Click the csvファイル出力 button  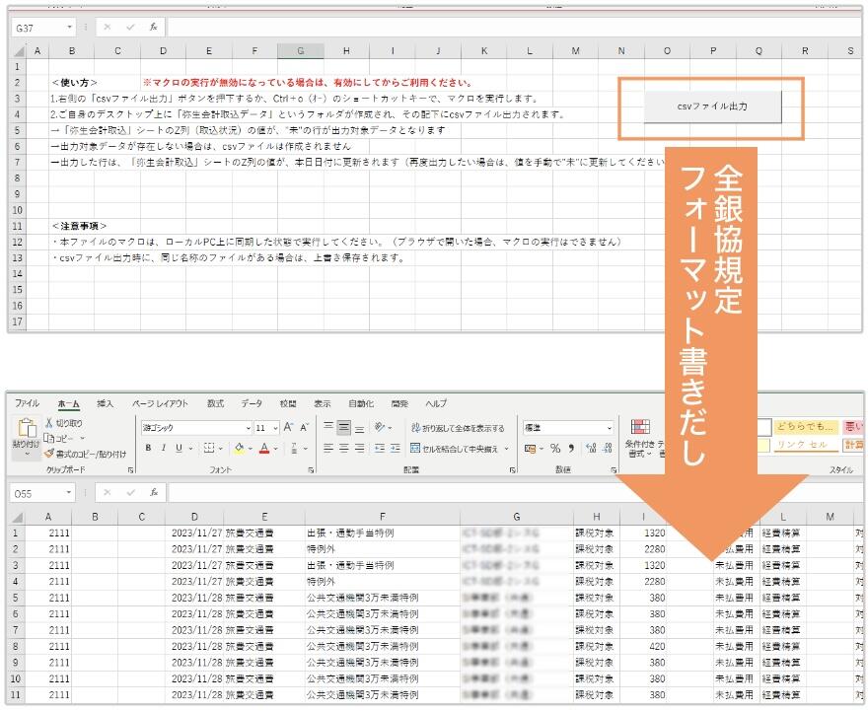coord(712,107)
